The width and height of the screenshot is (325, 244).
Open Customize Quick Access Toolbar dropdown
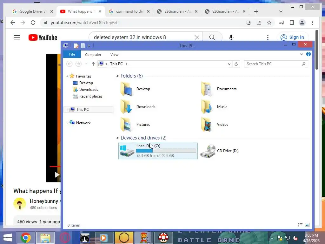point(89,46)
